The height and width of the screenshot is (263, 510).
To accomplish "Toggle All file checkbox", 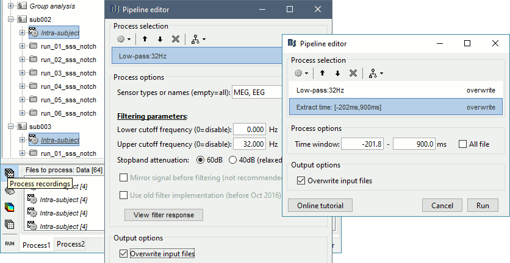I will click(462, 144).
